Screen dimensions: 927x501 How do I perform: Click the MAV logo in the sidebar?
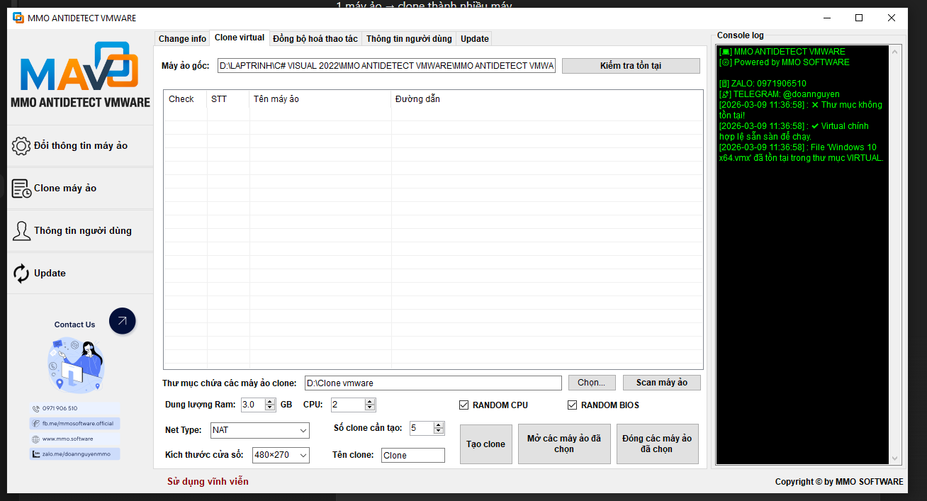click(80, 71)
